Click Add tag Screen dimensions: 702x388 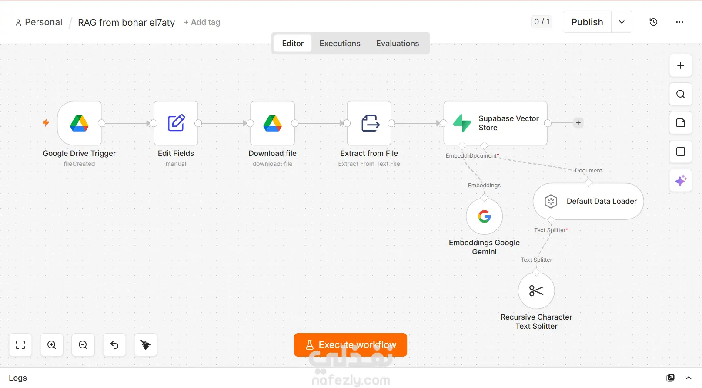pyautogui.click(x=202, y=22)
